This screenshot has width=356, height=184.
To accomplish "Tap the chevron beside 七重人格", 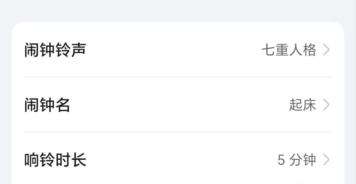I will 326,50.
